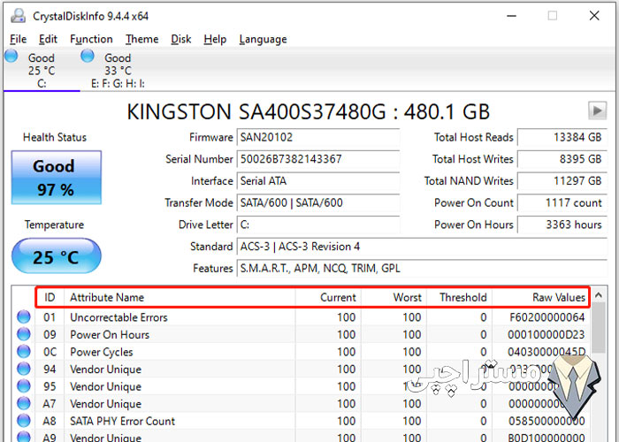Click status icon for row ID 95
619x442 pixels.
click(x=24, y=386)
